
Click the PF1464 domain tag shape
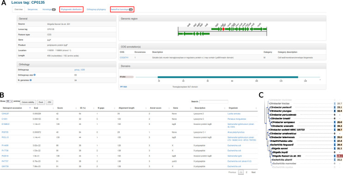(x=127, y=77)
